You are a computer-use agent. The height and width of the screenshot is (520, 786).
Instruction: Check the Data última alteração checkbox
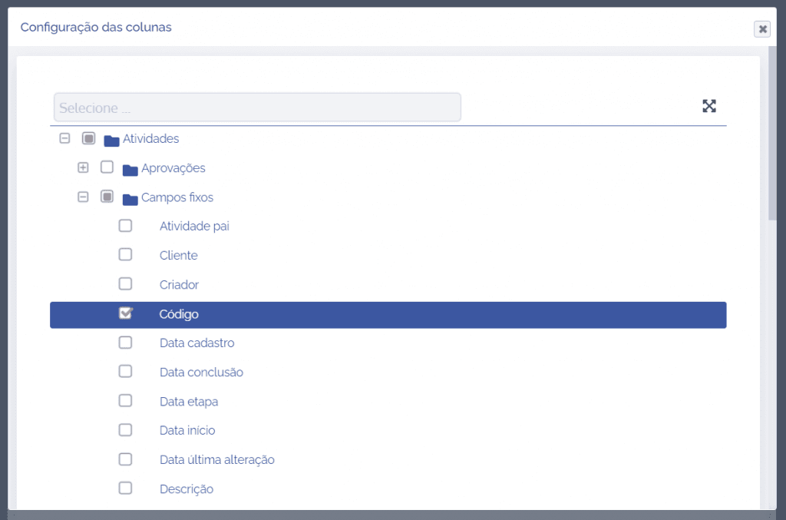click(x=125, y=459)
